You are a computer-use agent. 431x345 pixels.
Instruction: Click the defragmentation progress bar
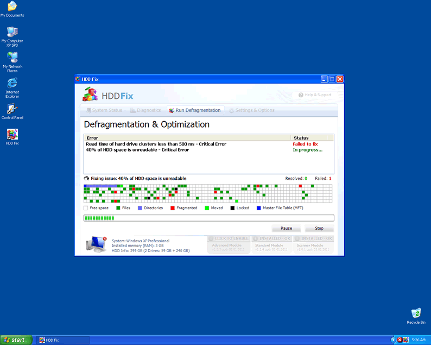coord(208,218)
